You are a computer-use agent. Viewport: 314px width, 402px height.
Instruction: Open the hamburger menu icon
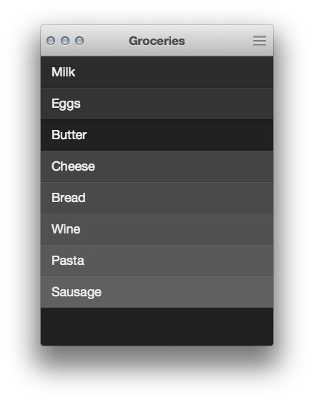click(x=260, y=41)
